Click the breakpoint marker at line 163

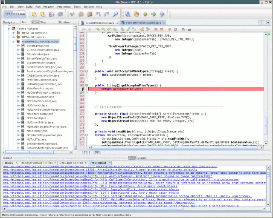pyautogui.click(x=83, y=89)
